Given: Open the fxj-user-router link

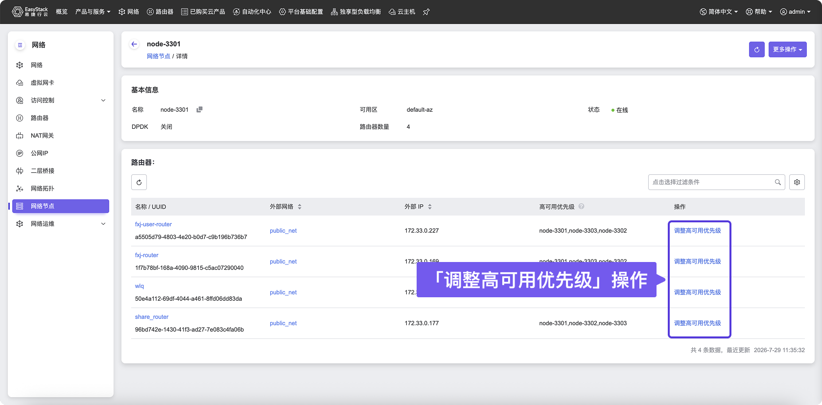Looking at the screenshot, I should pyautogui.click(x=153, y=224).
